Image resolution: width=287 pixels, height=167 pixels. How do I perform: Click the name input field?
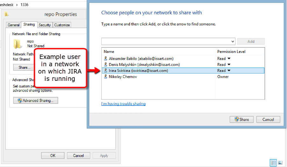165,42
